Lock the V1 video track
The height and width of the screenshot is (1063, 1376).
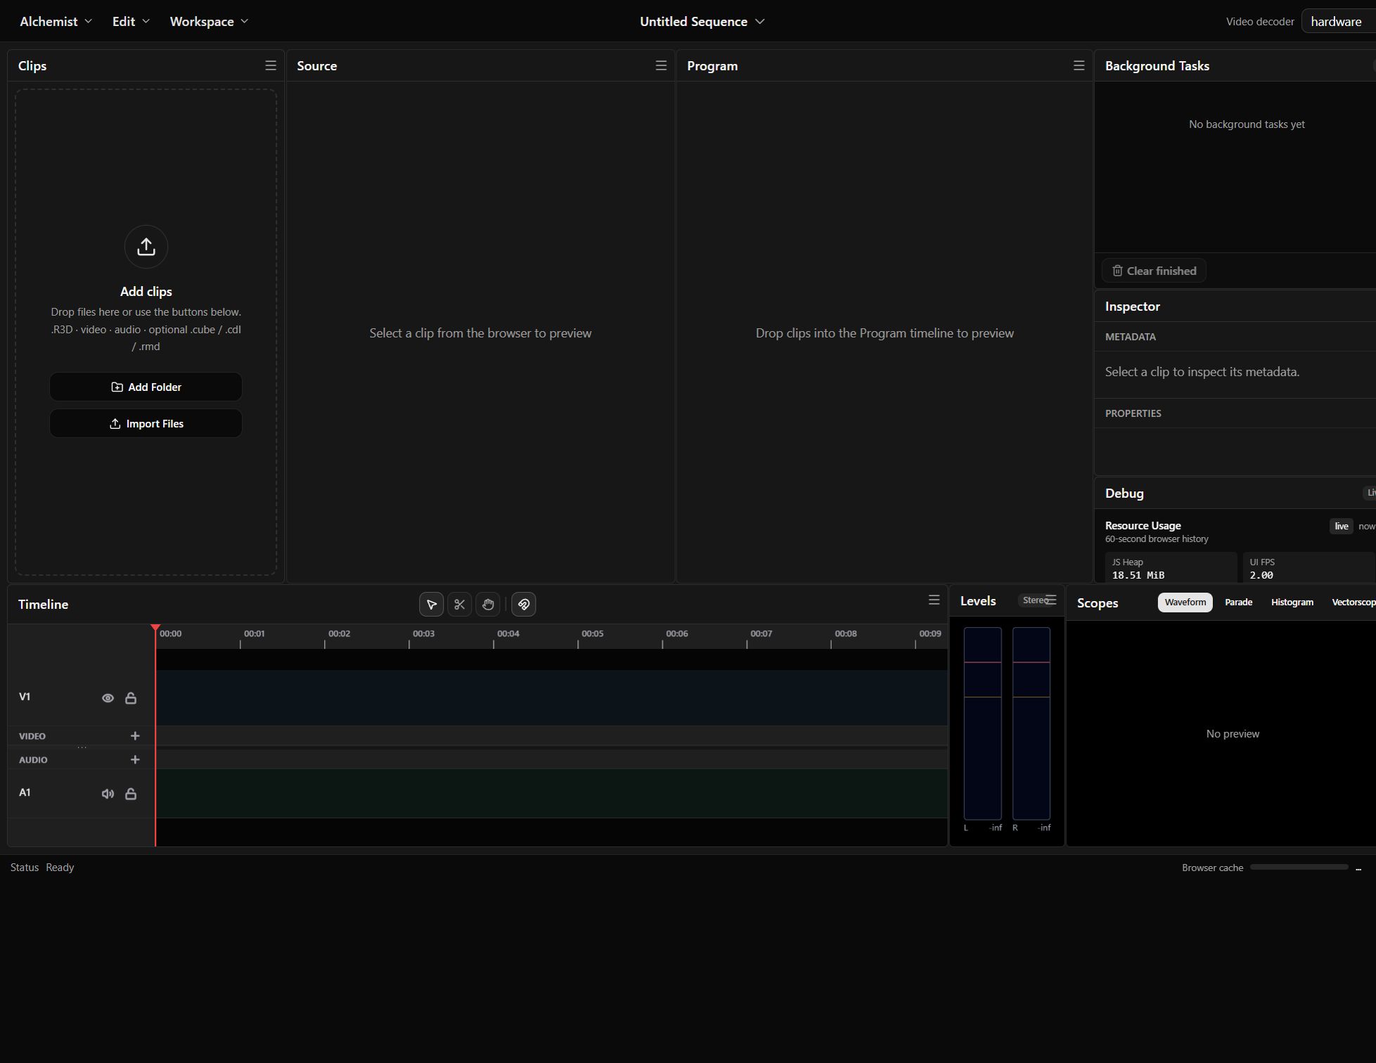pyautogui.click(x=131, y=698)
